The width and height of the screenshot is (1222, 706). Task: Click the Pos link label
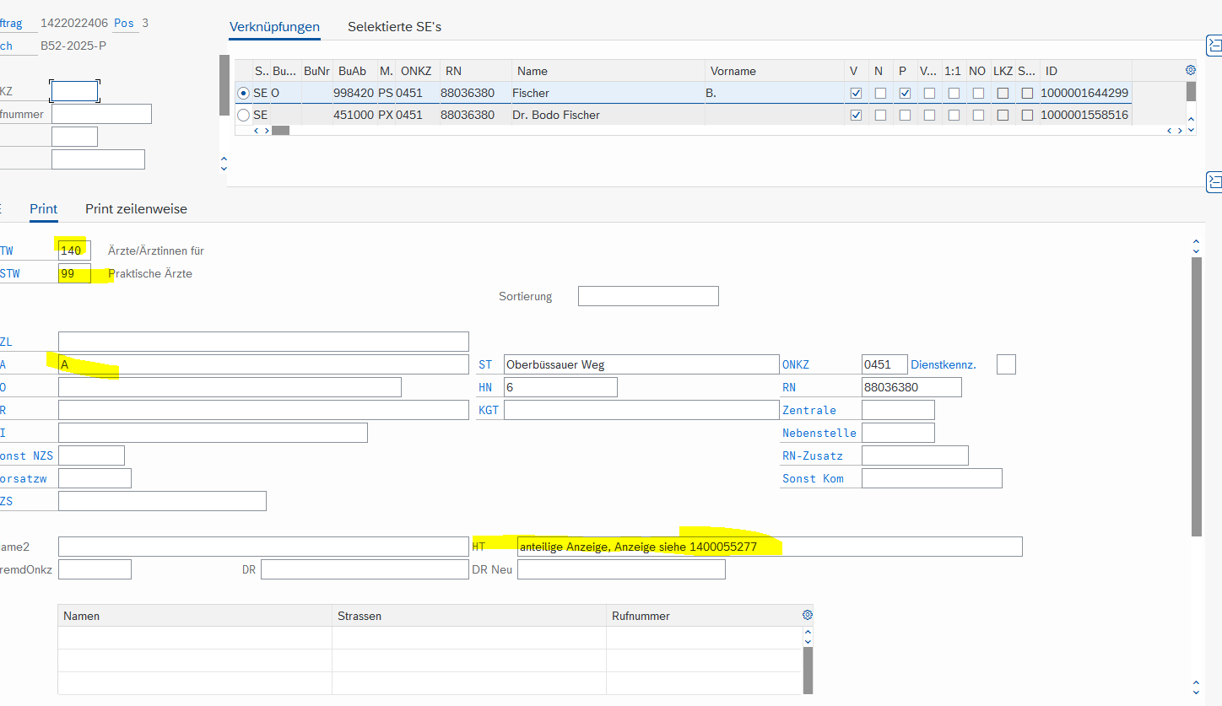(124, 23)
